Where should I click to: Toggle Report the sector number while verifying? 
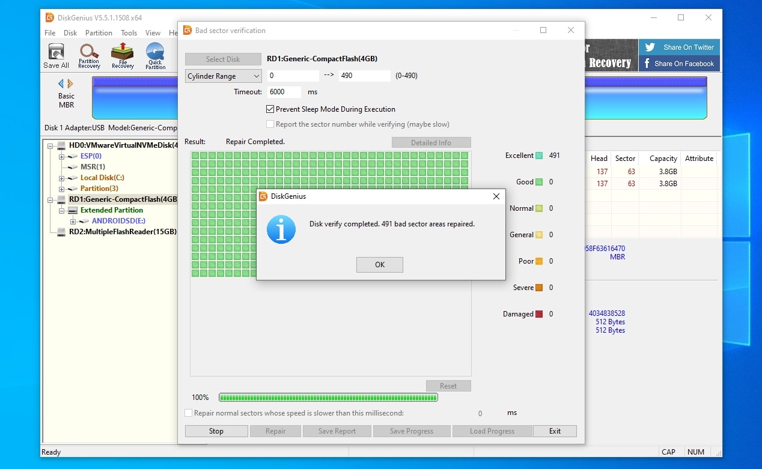[x=270, y=124]
